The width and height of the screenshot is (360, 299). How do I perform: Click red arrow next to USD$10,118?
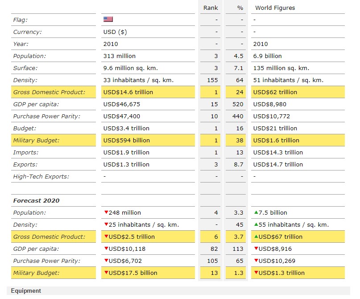(x=106, y=249)
